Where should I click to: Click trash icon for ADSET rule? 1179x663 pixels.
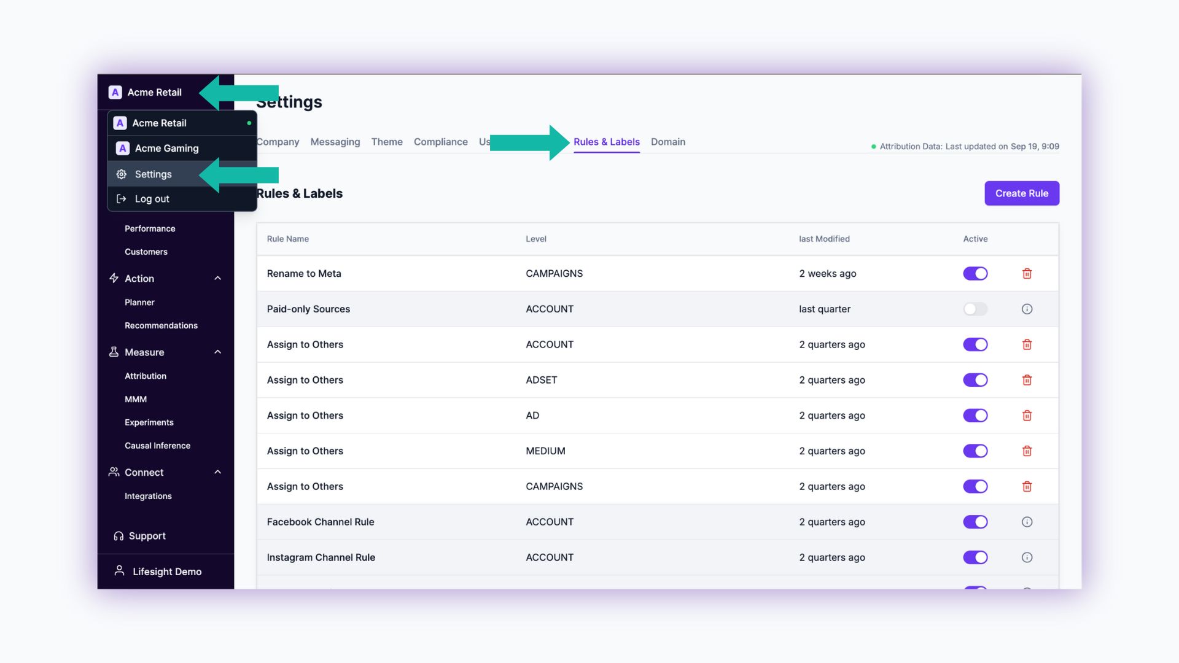(x=1027, y=380)
